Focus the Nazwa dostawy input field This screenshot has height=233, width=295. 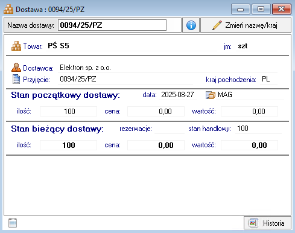point(112,25)
